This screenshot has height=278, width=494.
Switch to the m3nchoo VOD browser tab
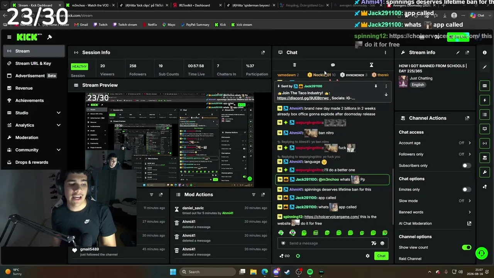click(90, 5)
